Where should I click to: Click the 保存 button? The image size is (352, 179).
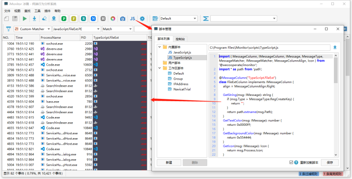click(x=330, y=163)
